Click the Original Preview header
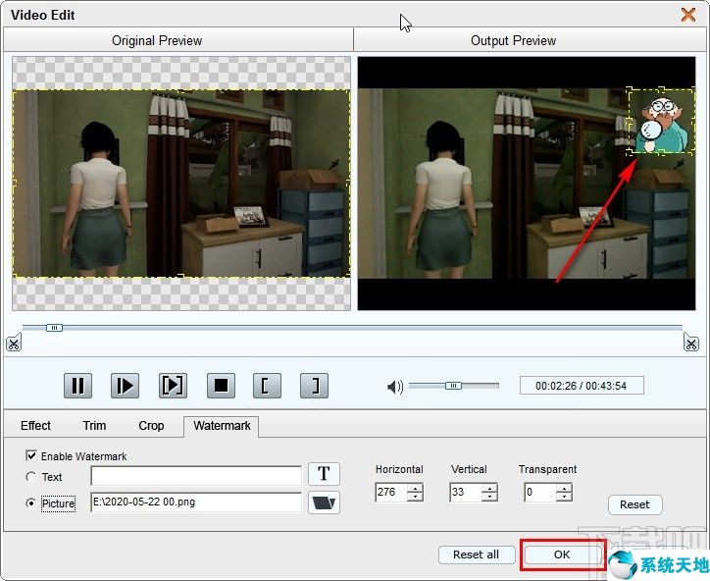 (x=157, y=41)
